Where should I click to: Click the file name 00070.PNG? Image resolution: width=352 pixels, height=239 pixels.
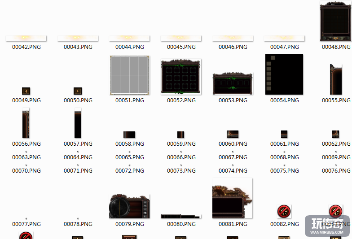[26, 170]
